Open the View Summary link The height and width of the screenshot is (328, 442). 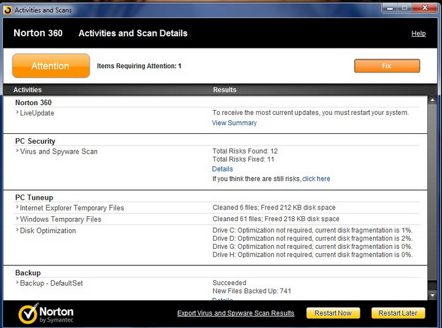[235, 123]
